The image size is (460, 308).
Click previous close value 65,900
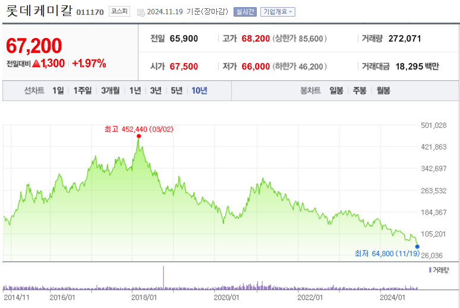[184, 39]
